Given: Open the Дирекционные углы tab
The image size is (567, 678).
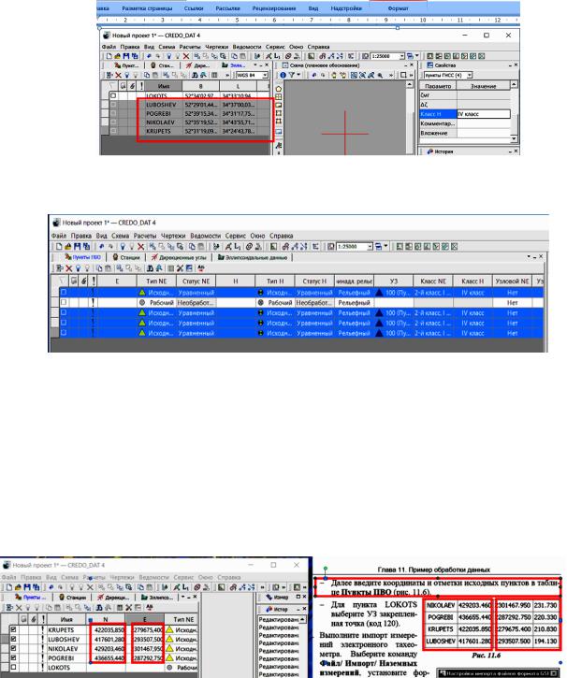Looking at the screenshot, I should pyautogui.click(x=179, y=257).
